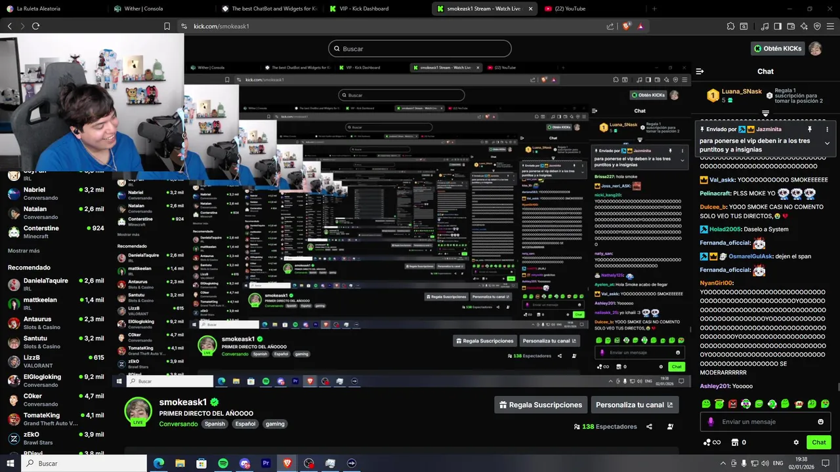This screenshot has width=840, height=472.
Task: Click the channel points infinity icon
Action: pos(711,442)
